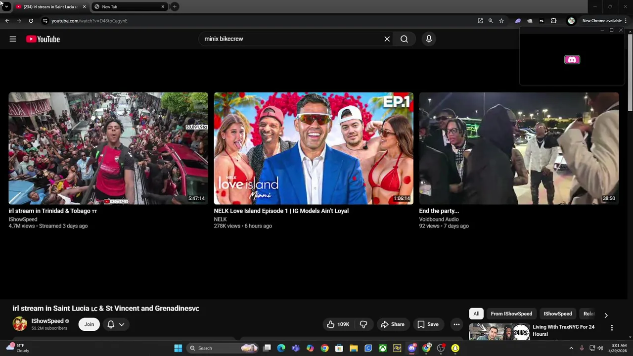
Task: Show hidden system tray icons
Action: tap(571, 348)
